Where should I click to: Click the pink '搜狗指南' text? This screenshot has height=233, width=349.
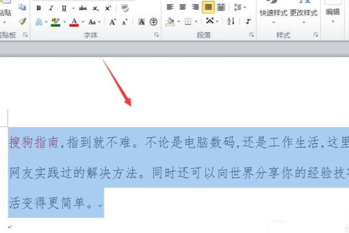[34, 142]
